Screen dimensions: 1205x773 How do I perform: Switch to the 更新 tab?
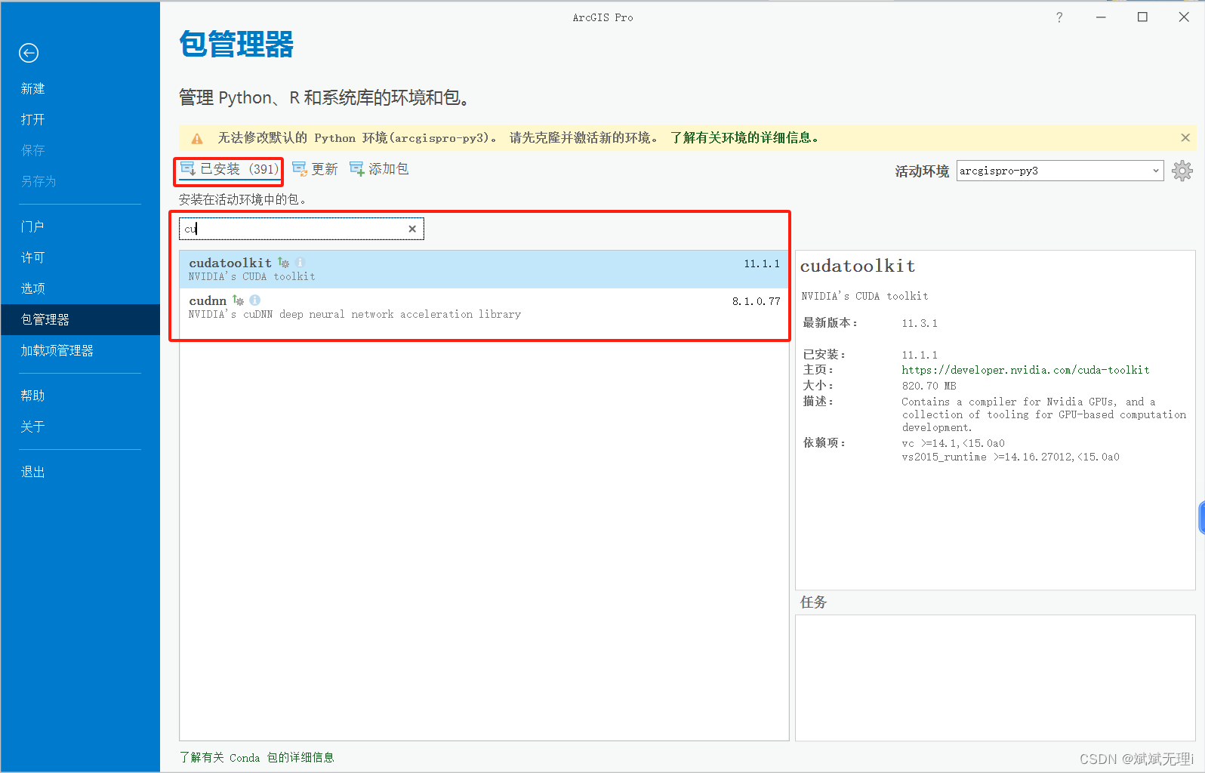[315, 169]
